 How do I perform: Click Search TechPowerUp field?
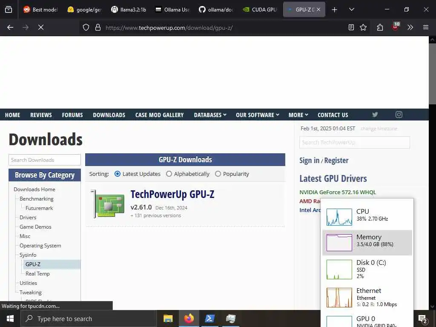pos(355,142)
